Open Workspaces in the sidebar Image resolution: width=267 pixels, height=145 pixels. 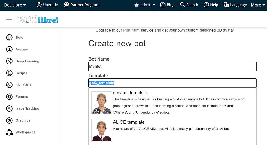click(25, 132)
